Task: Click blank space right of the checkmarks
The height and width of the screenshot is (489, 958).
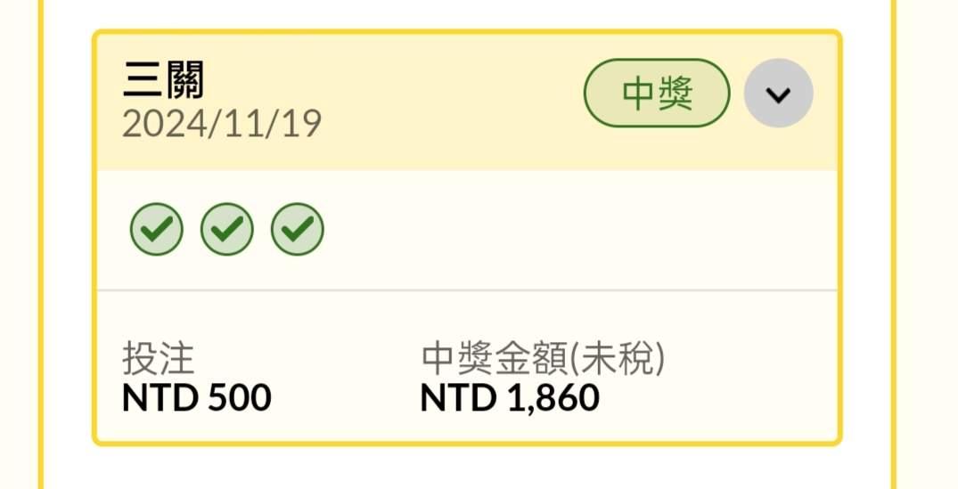Action: [579, 230]
